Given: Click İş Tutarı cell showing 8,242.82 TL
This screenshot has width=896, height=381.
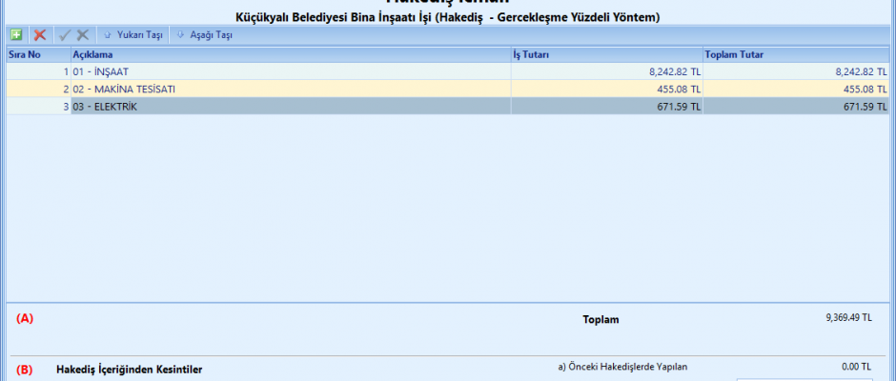Looking at the screenshot, I should [x=669, y=71].
